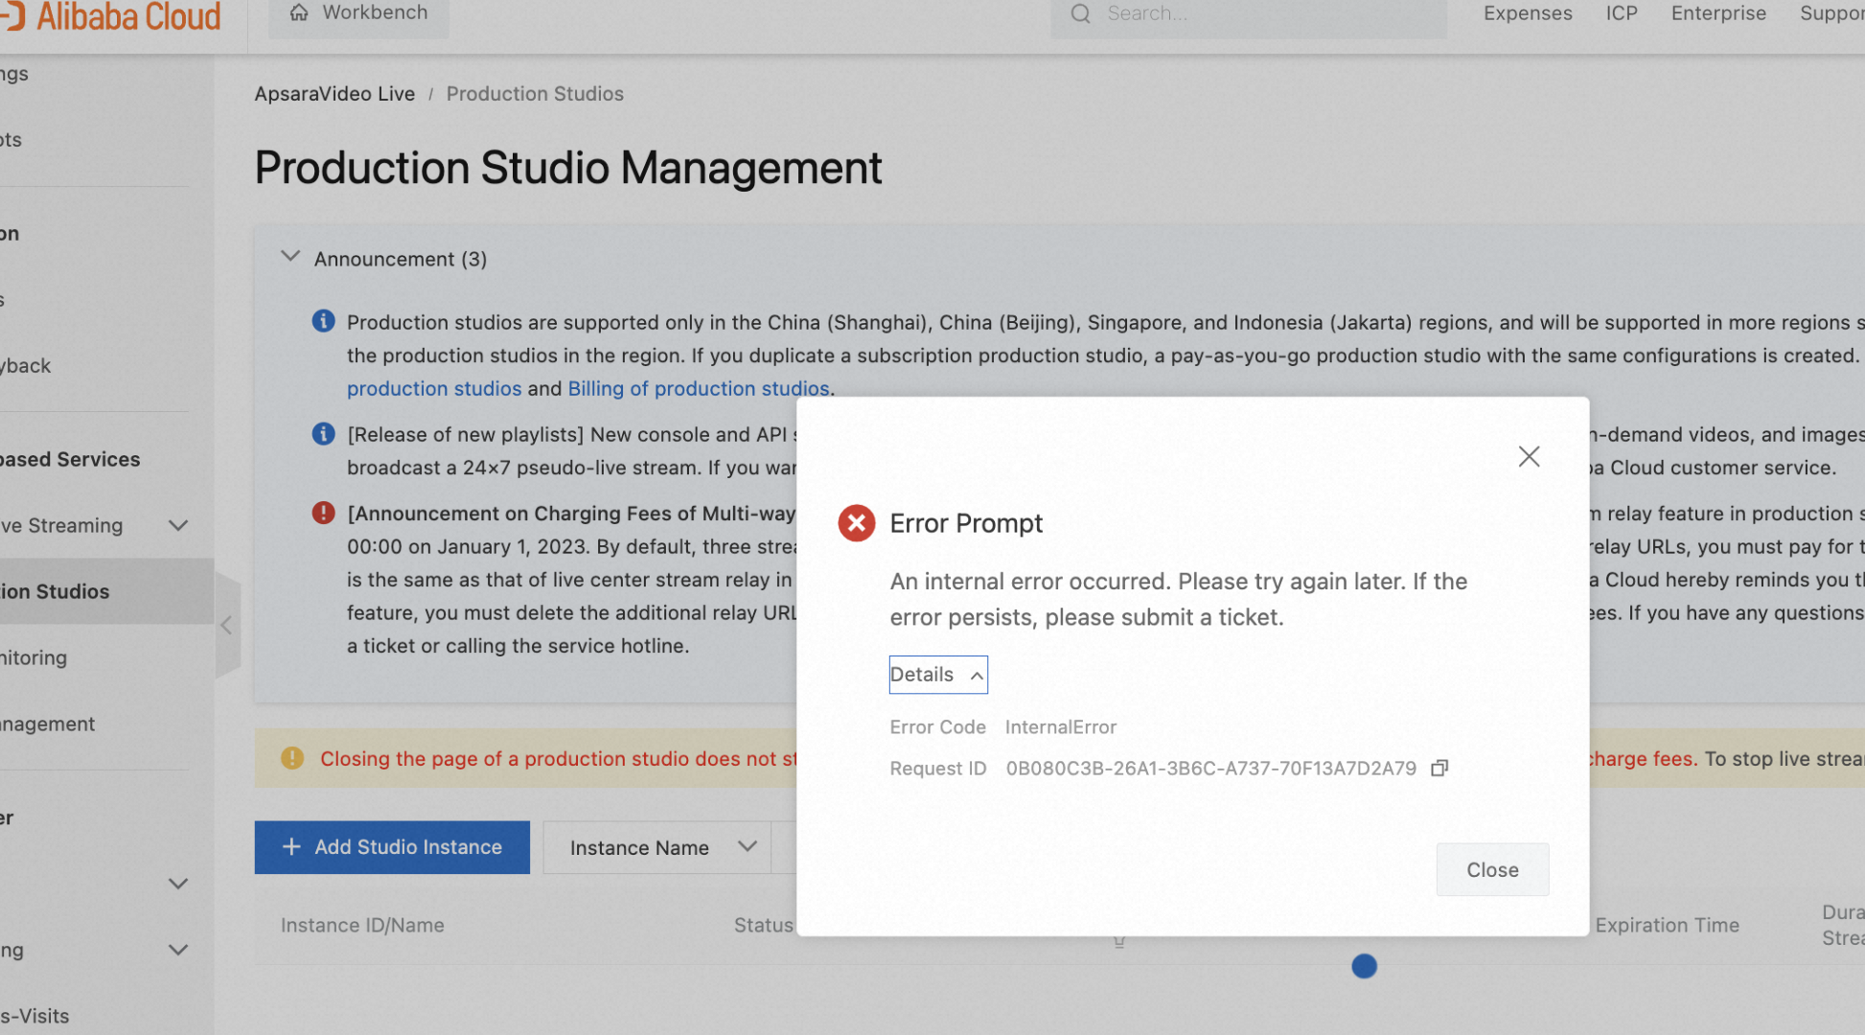Image resolution: width=1865 pixels, height=1035 pixels.
Task: Open the Management sidebar item
Action: (x=48, y=724)
